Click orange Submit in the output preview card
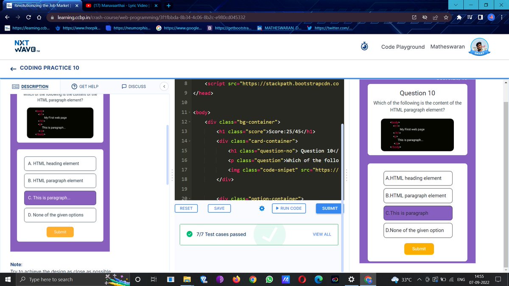This screenshot has height=286, width=509. (419, 249)
